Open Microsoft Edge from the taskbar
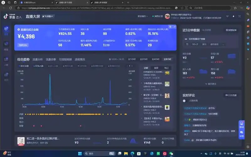This screenshot has height=157, width=251. coord(132,154)
